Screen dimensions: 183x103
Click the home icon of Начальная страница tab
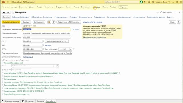click(x=3, y=101)
